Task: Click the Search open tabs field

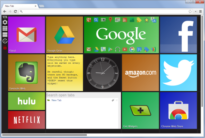Action: click(x=83, y=95)
